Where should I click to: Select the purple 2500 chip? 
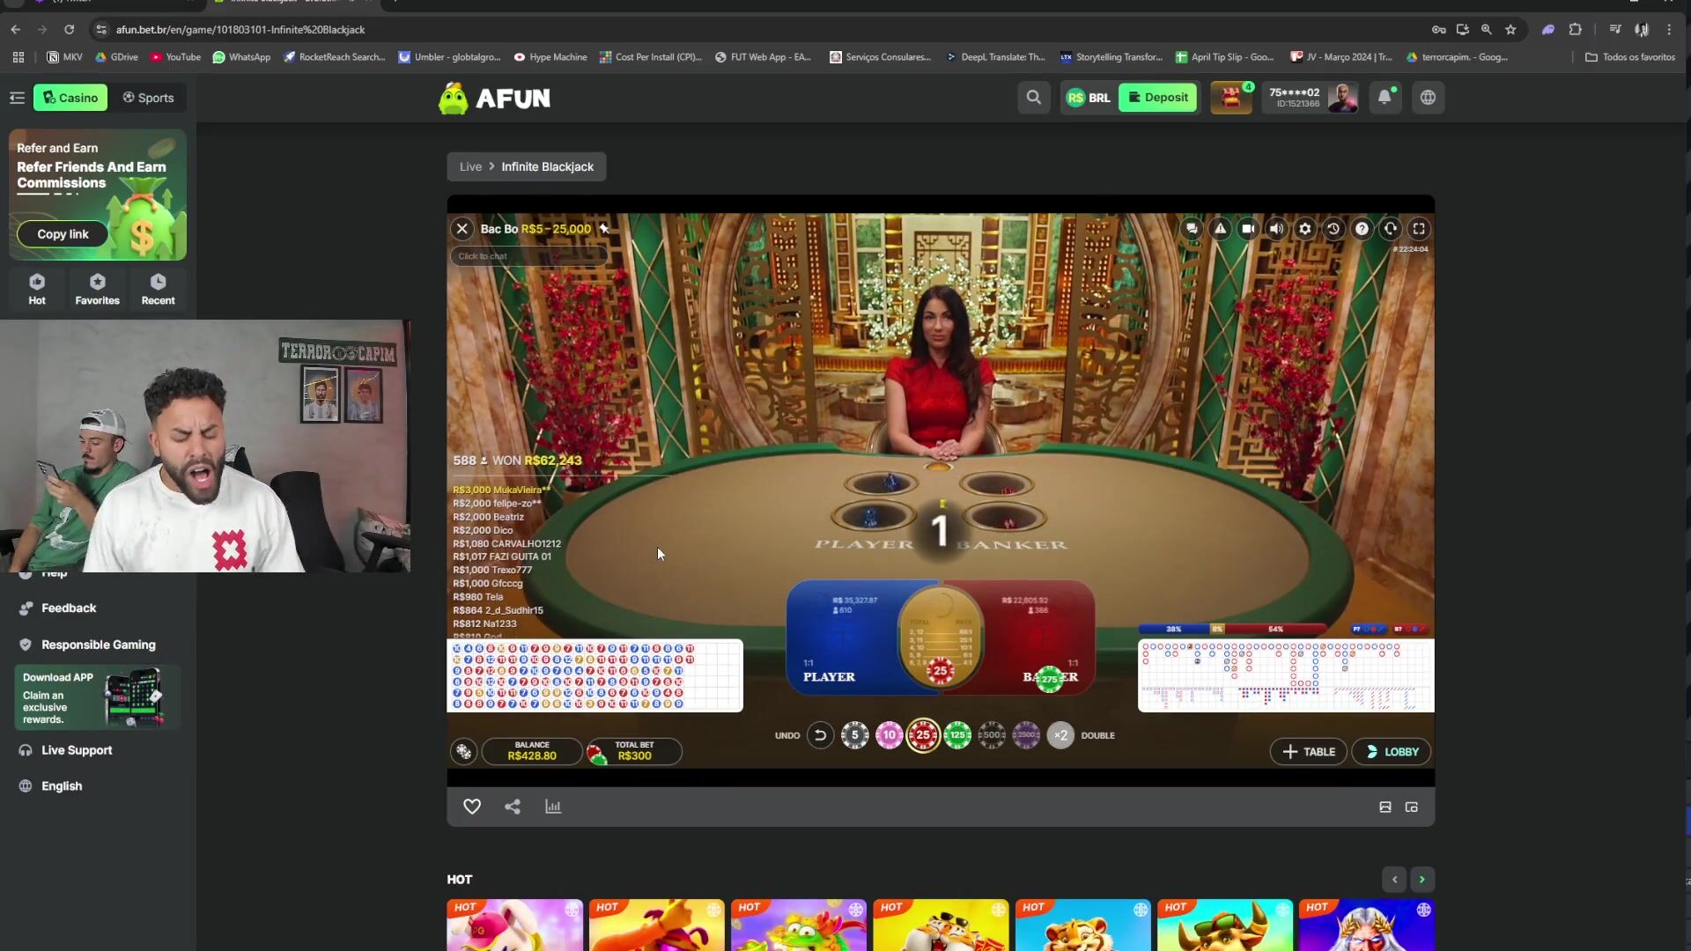coord(1026,735)
